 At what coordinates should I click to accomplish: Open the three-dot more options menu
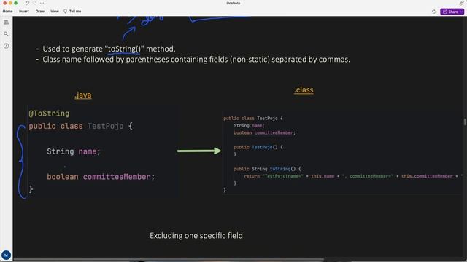click(x=42, y=3)
